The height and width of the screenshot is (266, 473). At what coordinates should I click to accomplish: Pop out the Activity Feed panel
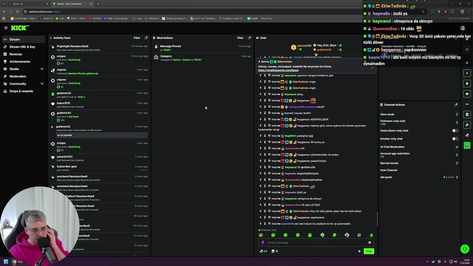146,38
